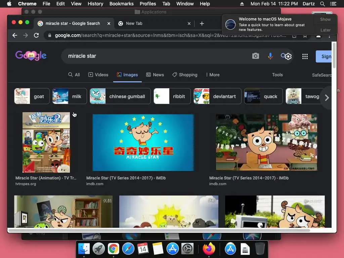Open the Bookmarks menu
This screenshot has height=258, width=344.
(x=121, y=4)
